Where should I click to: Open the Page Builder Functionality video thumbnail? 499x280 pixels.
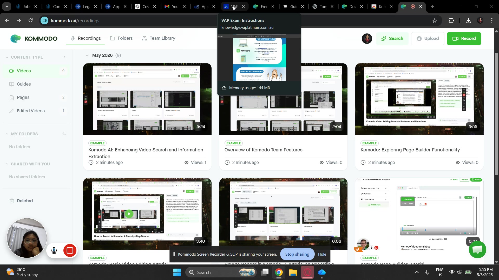419,99
